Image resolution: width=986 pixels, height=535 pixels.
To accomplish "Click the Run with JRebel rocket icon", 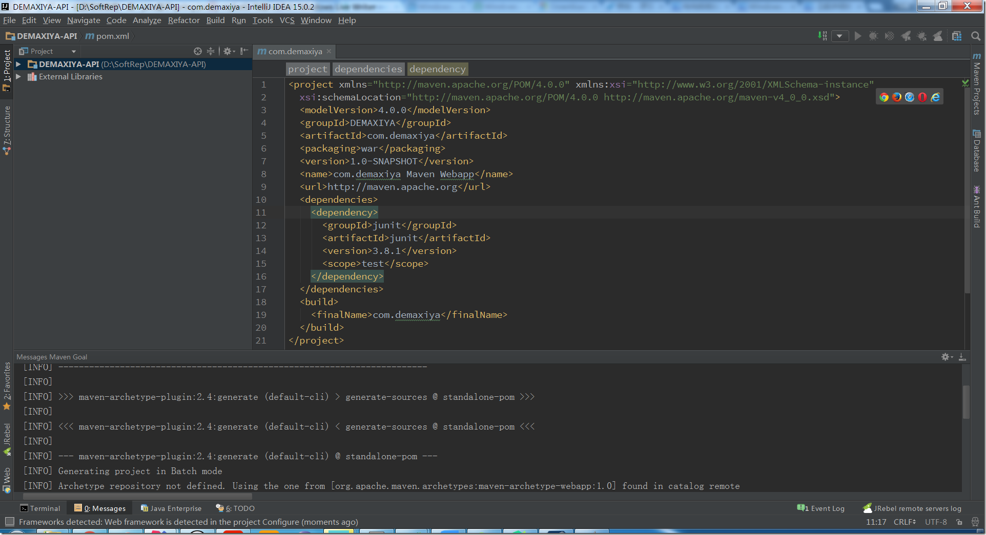I will coord(906,36).
